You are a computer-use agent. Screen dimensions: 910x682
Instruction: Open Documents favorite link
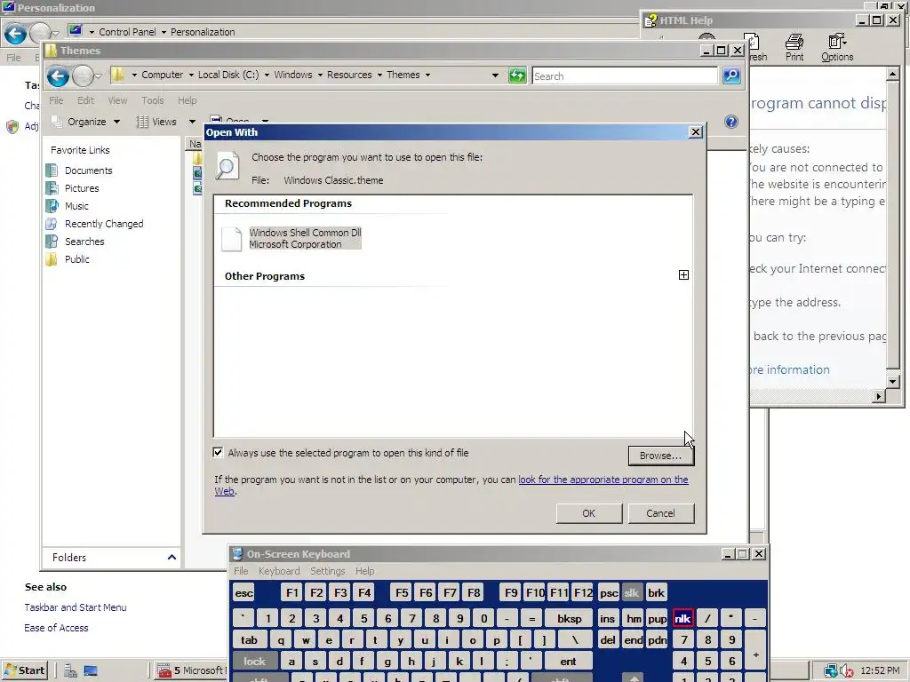point(88,170)
